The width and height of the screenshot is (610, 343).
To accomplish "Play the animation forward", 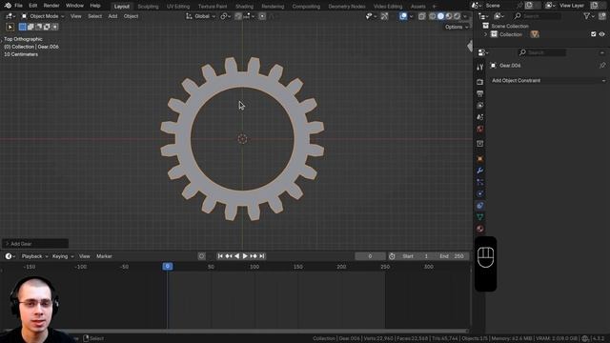I will tap(245, 256).
